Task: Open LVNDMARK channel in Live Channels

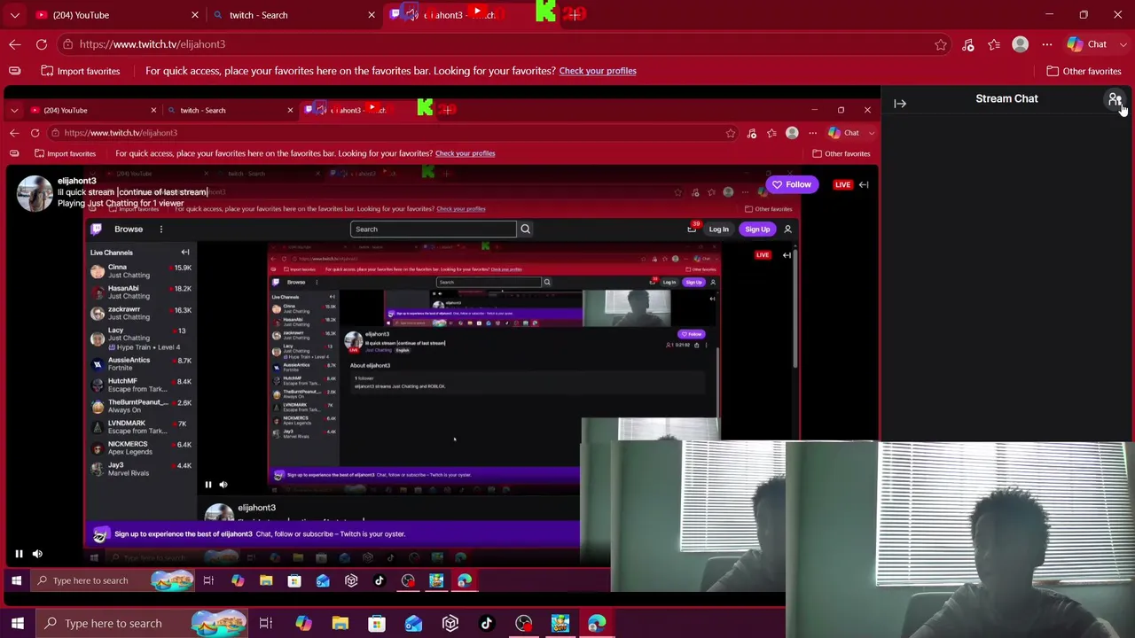Action: point(140,427)
